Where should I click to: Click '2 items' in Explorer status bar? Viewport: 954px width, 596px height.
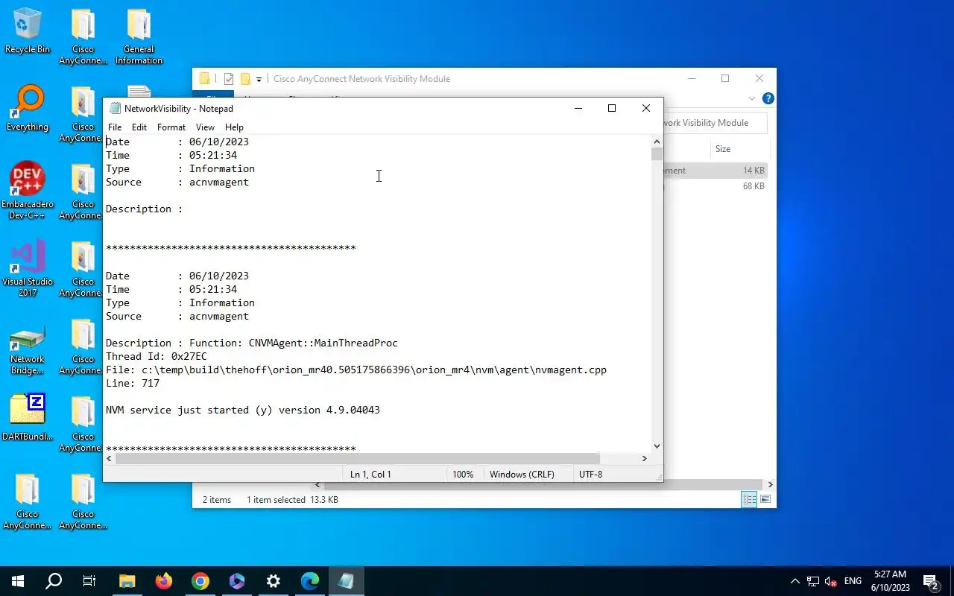217,500
